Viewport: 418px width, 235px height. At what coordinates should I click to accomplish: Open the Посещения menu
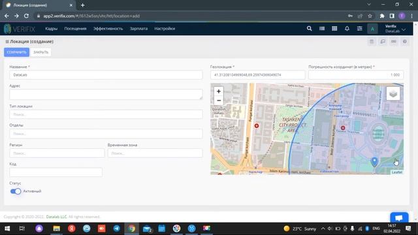(75, 29)
